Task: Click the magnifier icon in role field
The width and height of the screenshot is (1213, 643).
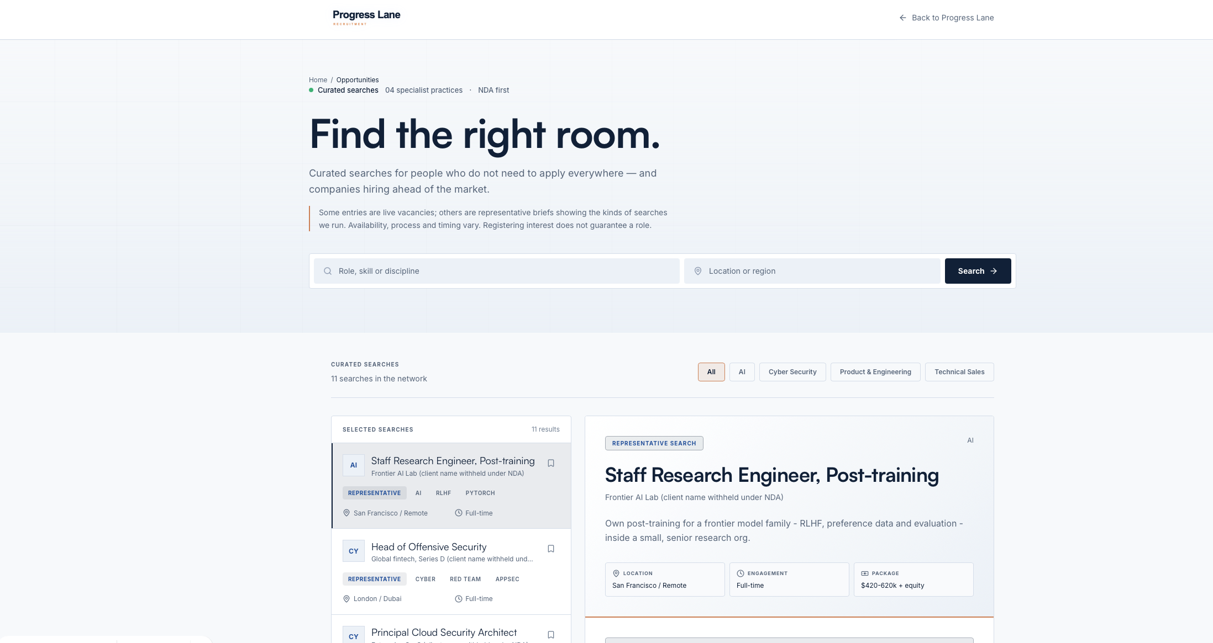Action: [x=328, y=271]
